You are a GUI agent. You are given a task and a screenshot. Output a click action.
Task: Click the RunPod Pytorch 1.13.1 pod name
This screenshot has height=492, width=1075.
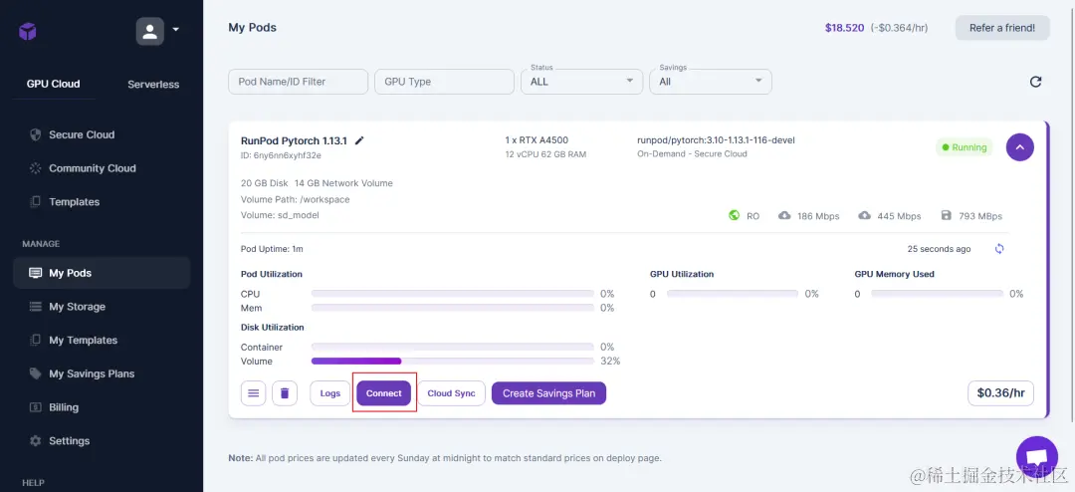point(294,140)
